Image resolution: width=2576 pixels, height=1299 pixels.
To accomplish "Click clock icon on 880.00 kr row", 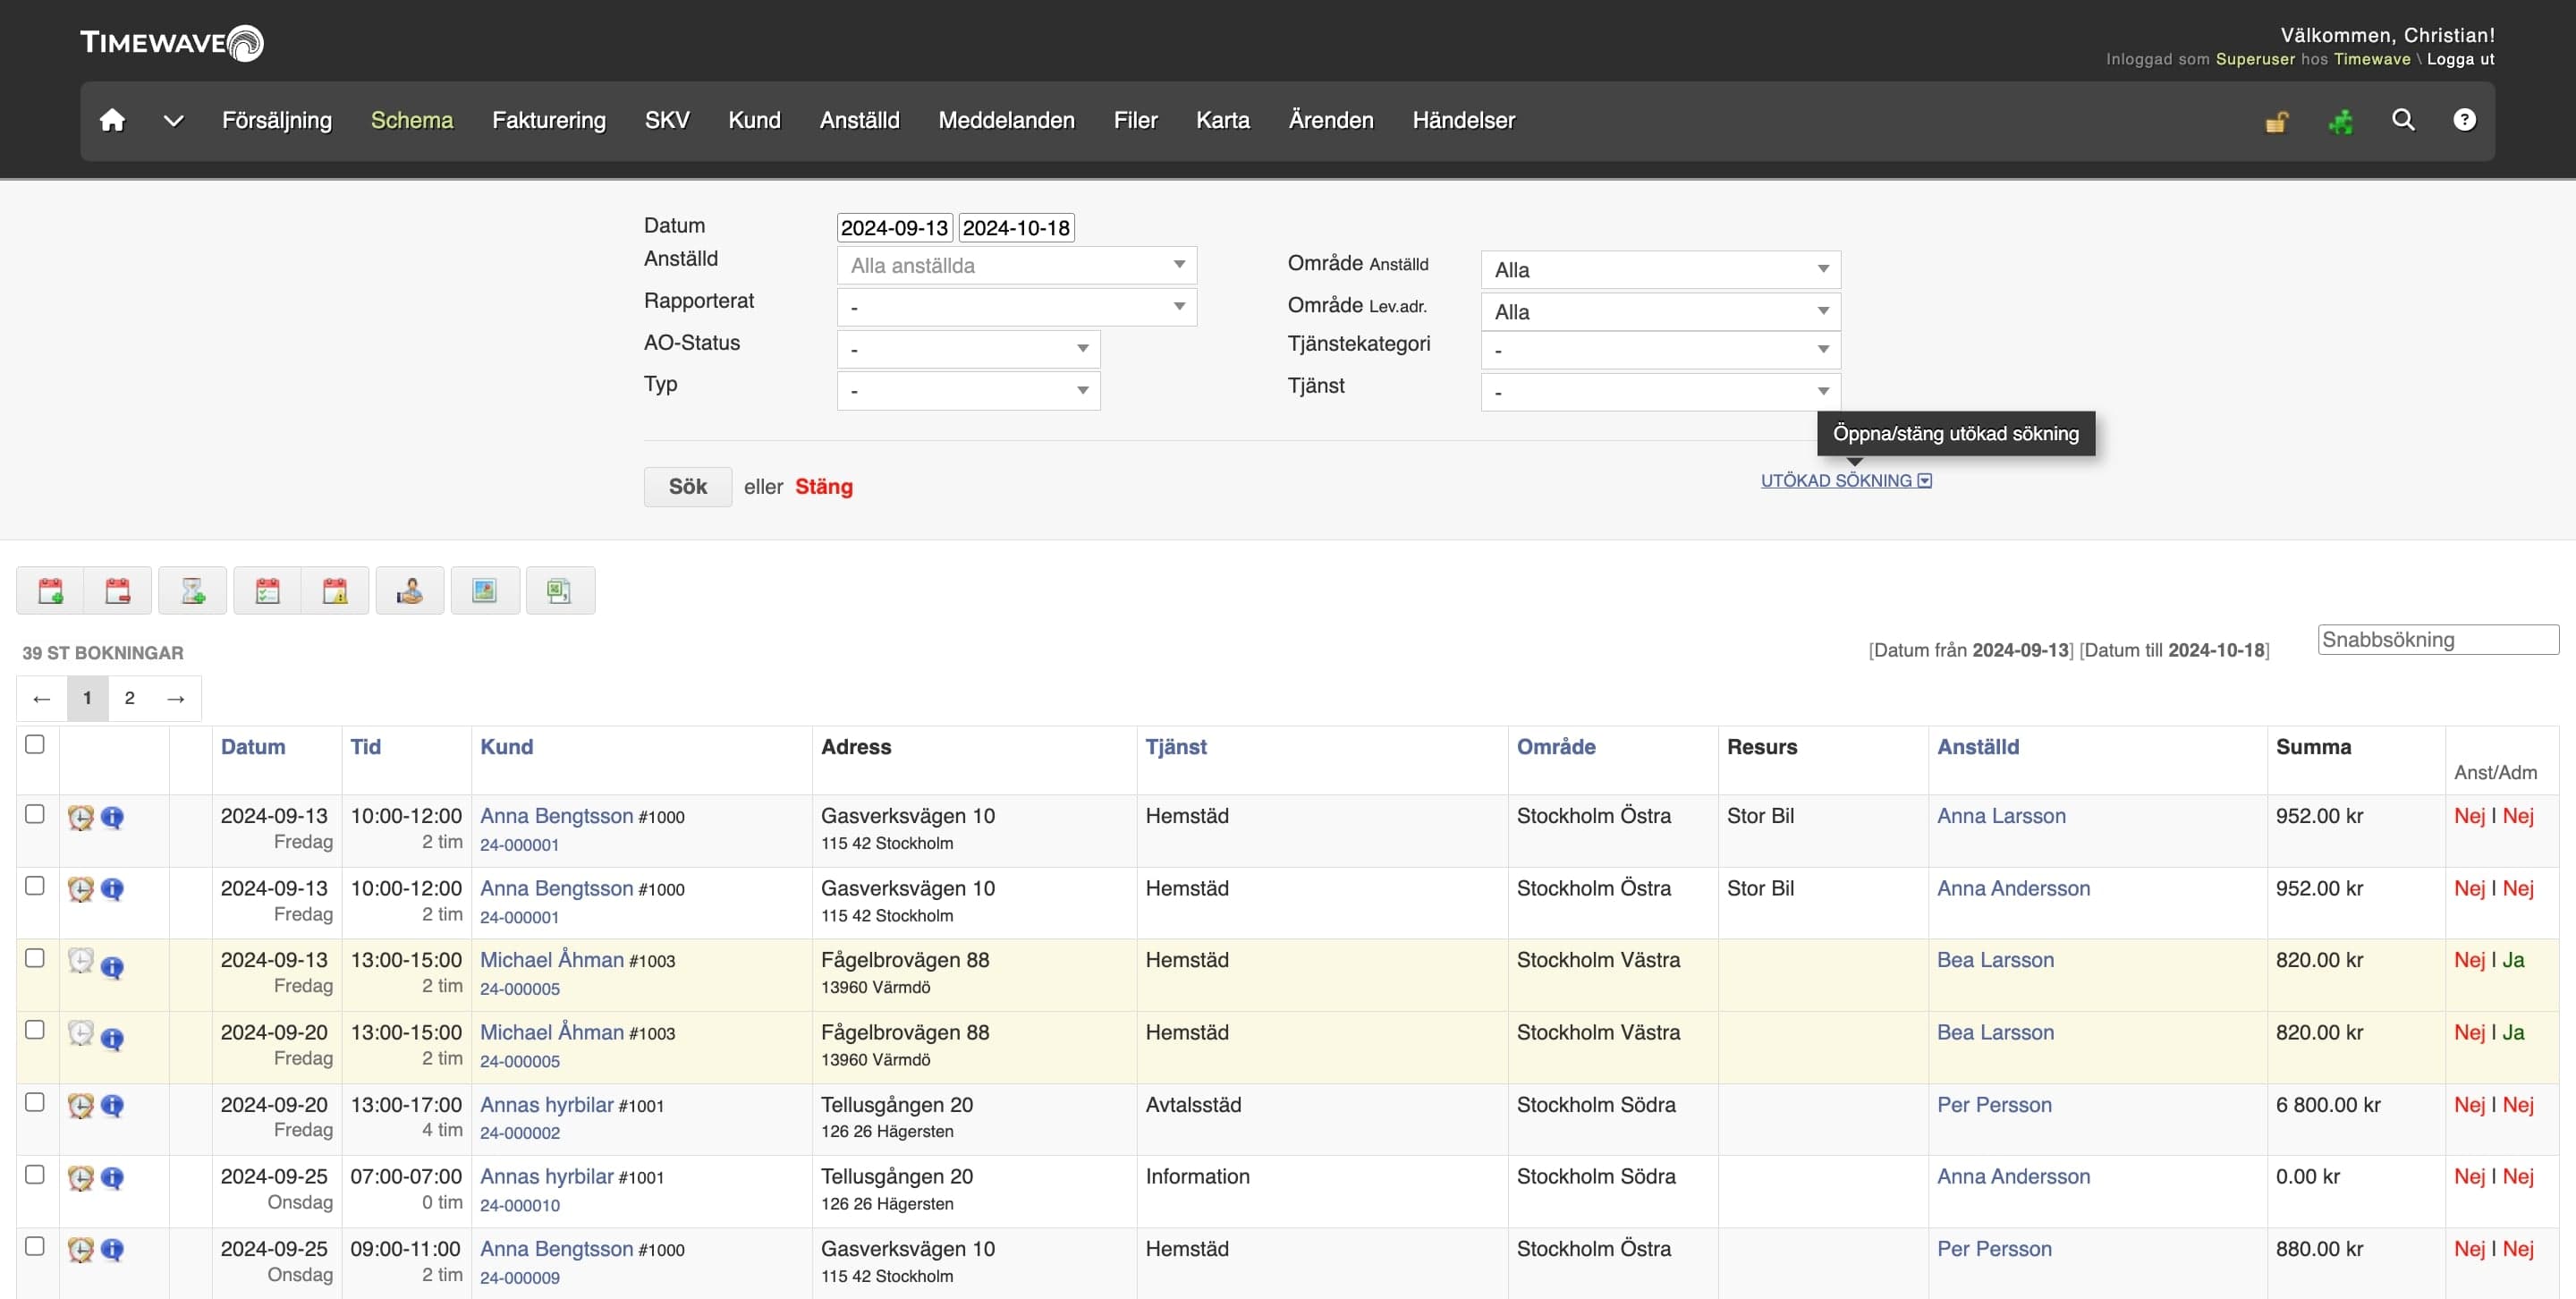I will 80,1250.
